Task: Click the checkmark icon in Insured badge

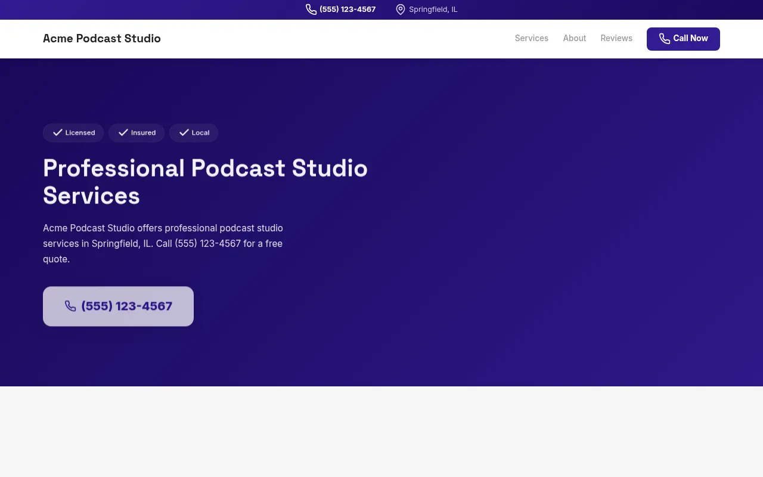Action: (123, 132)
